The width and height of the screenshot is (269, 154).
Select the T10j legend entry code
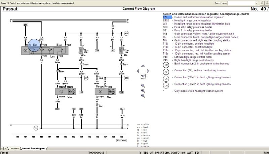click(165, 44)
